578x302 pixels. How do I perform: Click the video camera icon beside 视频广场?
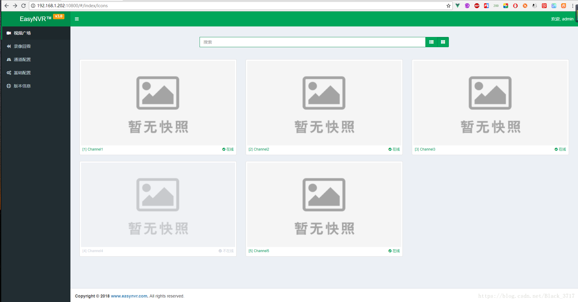pyautogui.click(x=9, y=33)
